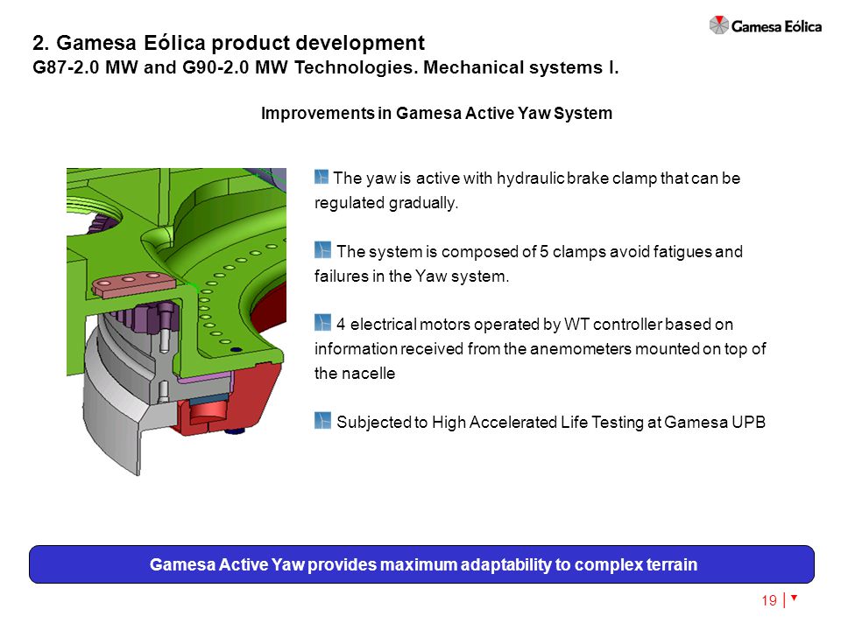Click the bullet icon before 'Subjected to High Accelerated'
This screenshot has height=630, width=841.
coord(322,421)
